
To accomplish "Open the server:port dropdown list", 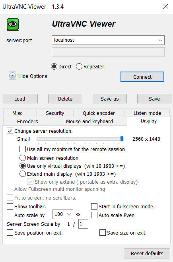I will pos(160,40).
